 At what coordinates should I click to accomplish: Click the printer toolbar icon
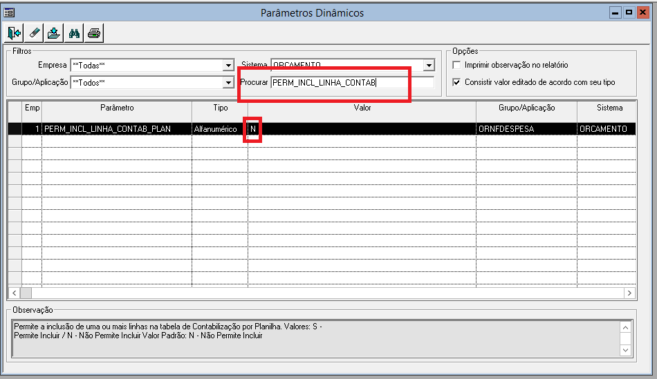(94, 32)
